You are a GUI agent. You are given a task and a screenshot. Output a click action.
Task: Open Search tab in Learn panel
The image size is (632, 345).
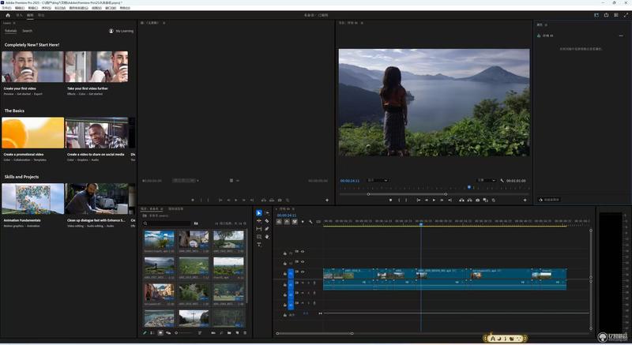point(28,31)
